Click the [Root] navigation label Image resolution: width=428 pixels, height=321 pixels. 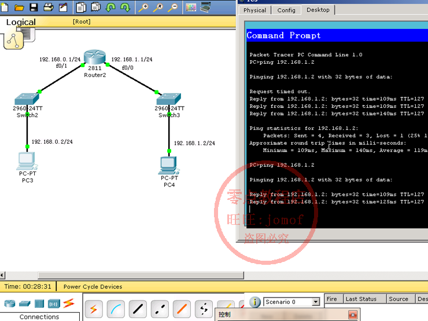tap(82, 21)
